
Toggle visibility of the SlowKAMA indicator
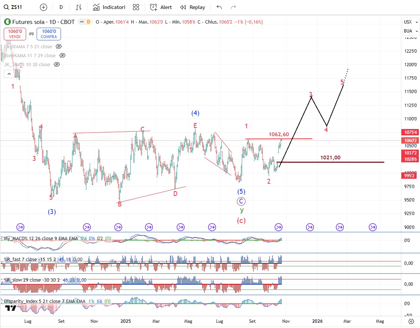click(x=62, y=55)
